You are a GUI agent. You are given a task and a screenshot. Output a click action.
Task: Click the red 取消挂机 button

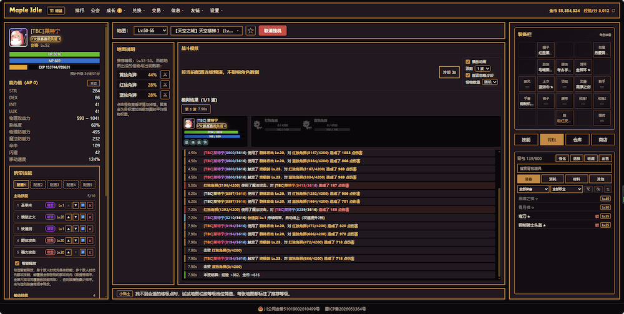click(273, 31)
